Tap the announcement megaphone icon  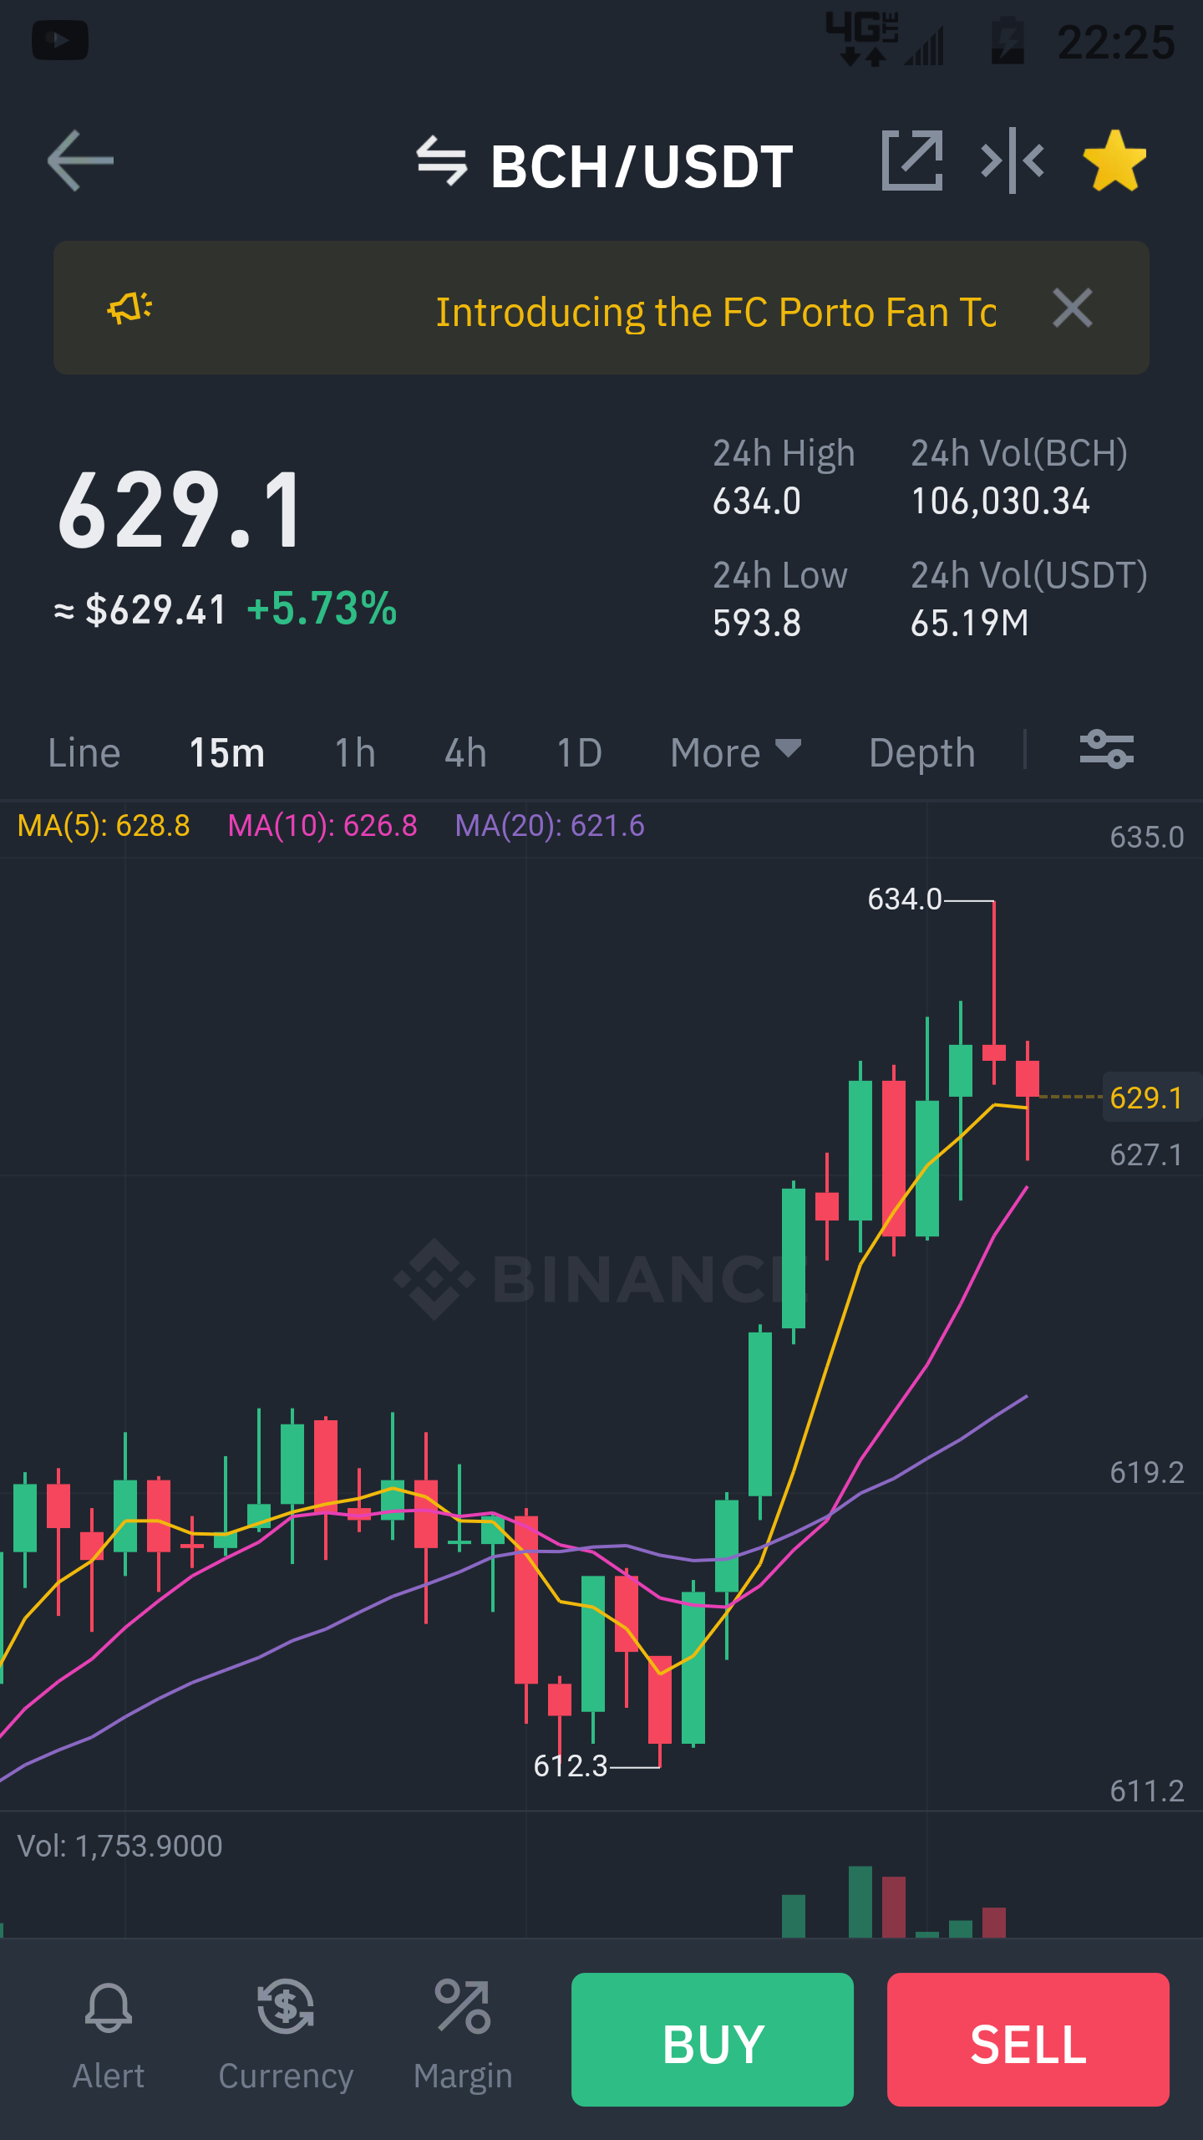pyautogui.click(x=129, y=308)
